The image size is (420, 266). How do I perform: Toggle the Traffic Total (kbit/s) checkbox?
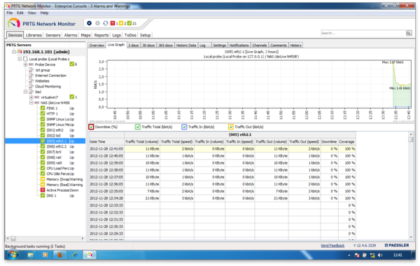pos(138,127)
